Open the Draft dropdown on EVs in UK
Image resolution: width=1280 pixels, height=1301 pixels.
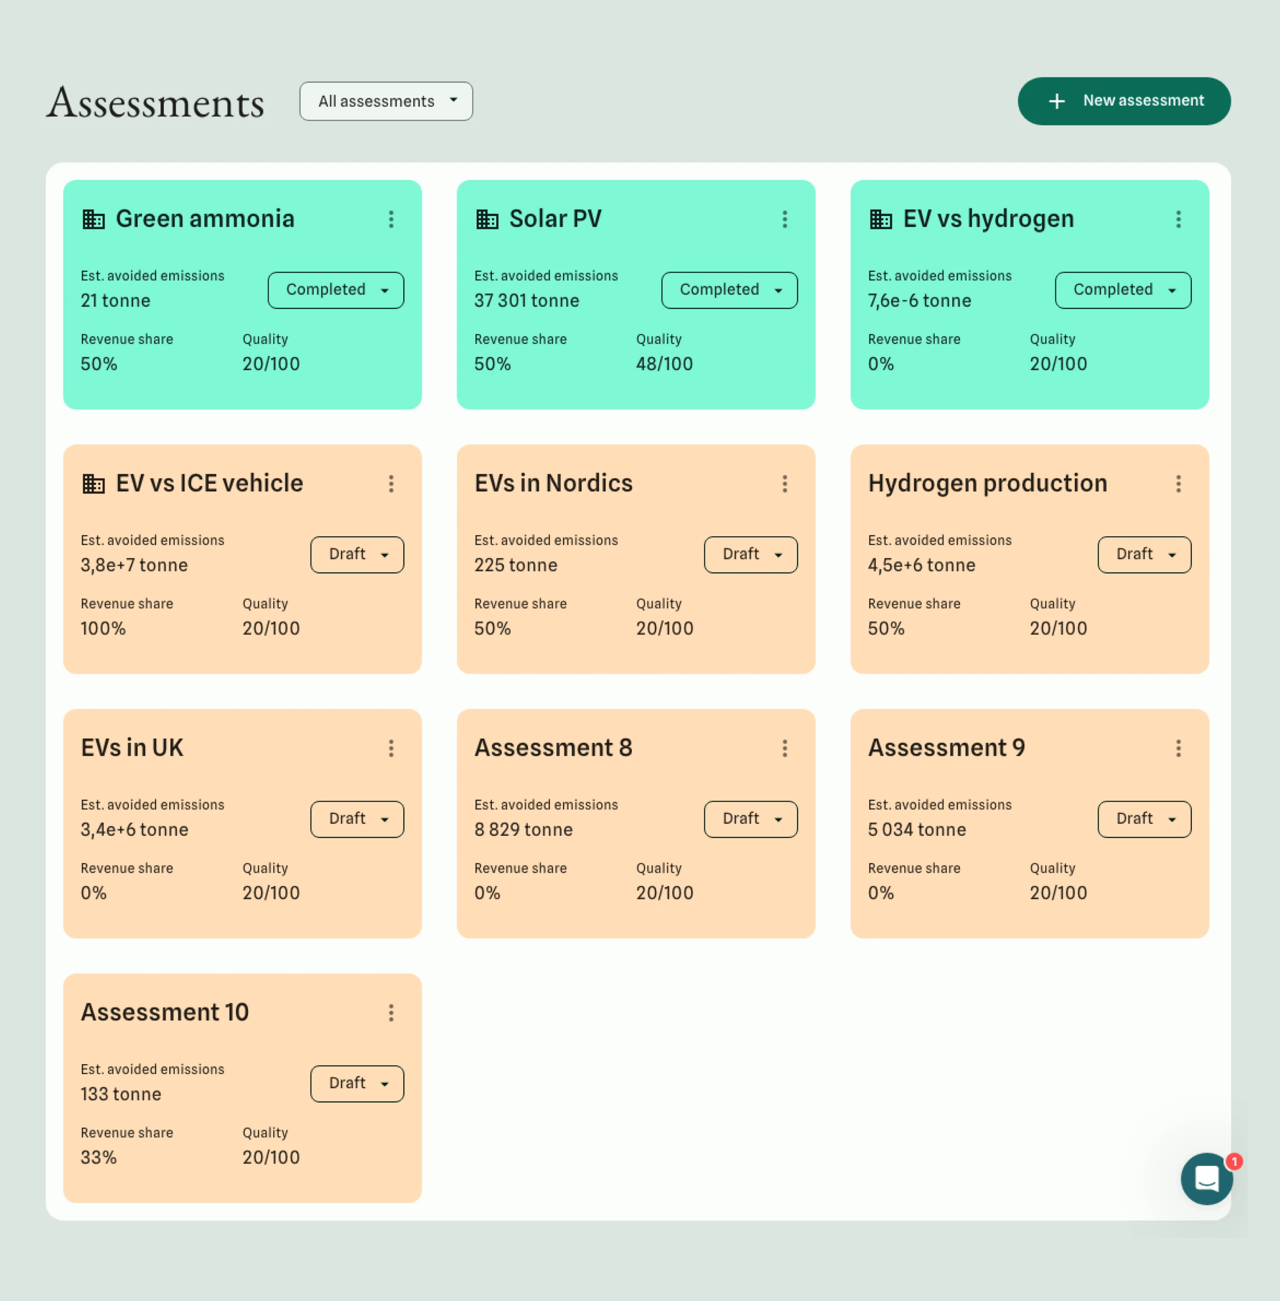pyautogui.click(x=357, y=819)
